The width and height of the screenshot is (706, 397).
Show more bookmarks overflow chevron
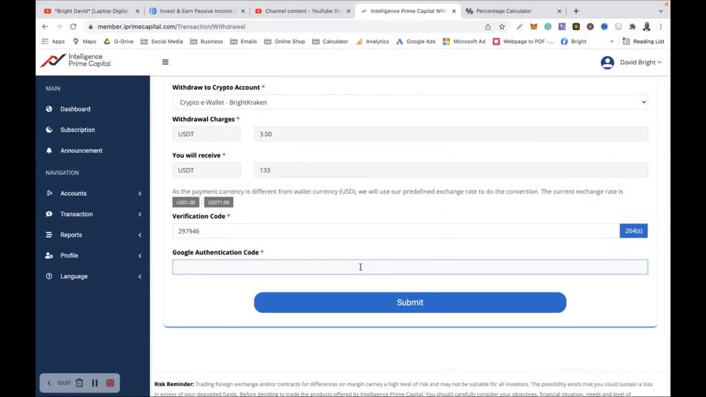(x=611, y=41)
